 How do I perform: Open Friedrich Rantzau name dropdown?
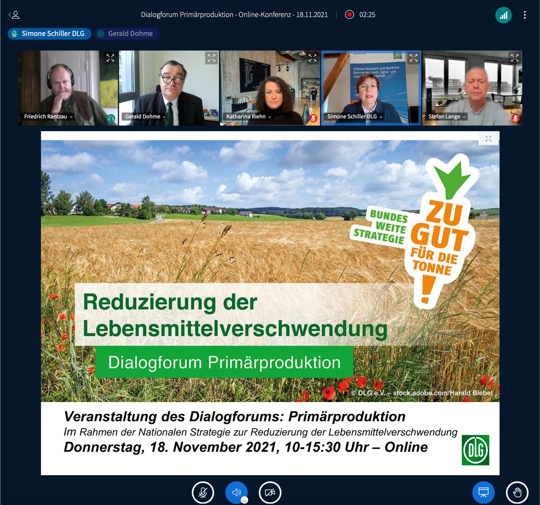48,117
